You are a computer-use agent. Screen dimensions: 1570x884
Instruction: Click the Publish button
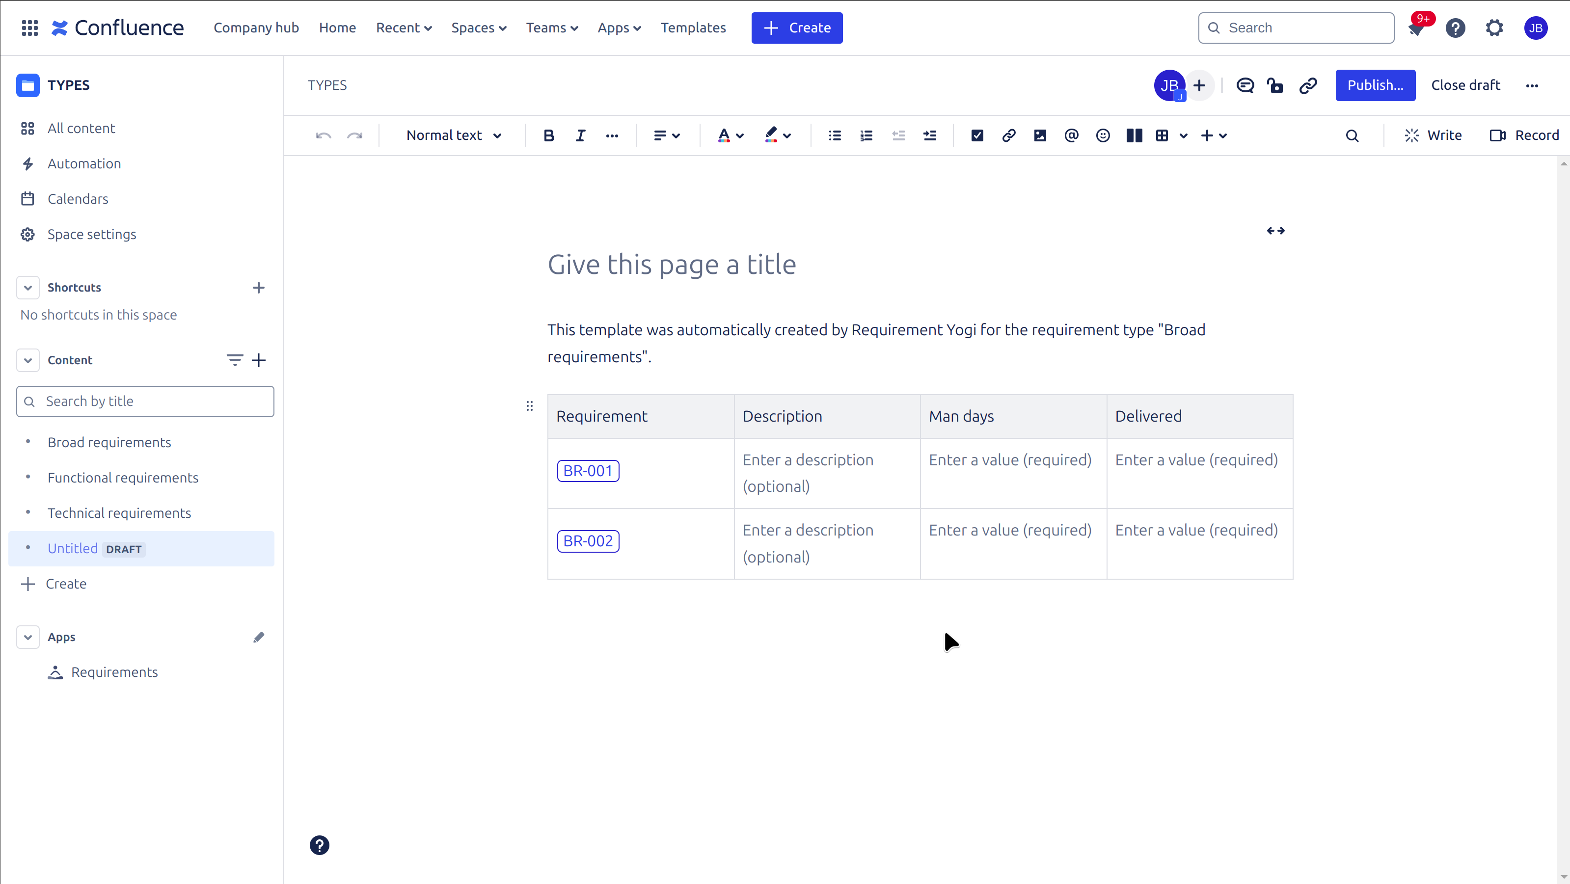(1375, 85)
